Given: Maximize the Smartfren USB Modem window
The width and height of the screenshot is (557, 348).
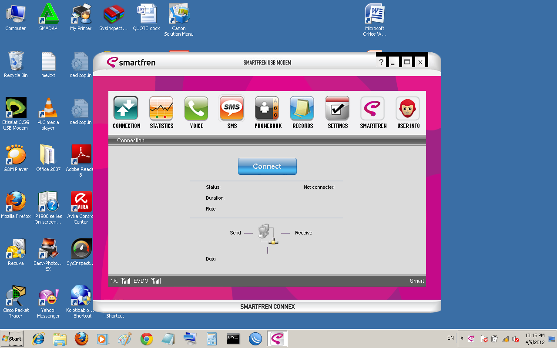Looking at the screenshot, I should click(x=407, y=62).
